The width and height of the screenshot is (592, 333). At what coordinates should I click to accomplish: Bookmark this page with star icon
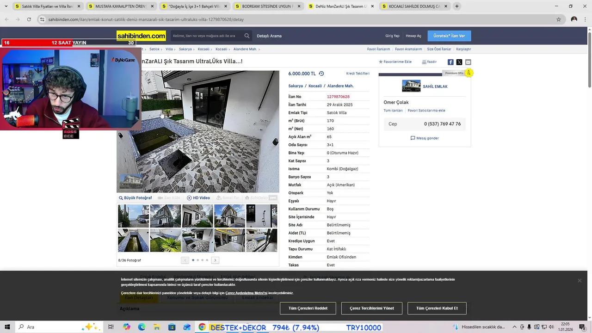[559, 19]
